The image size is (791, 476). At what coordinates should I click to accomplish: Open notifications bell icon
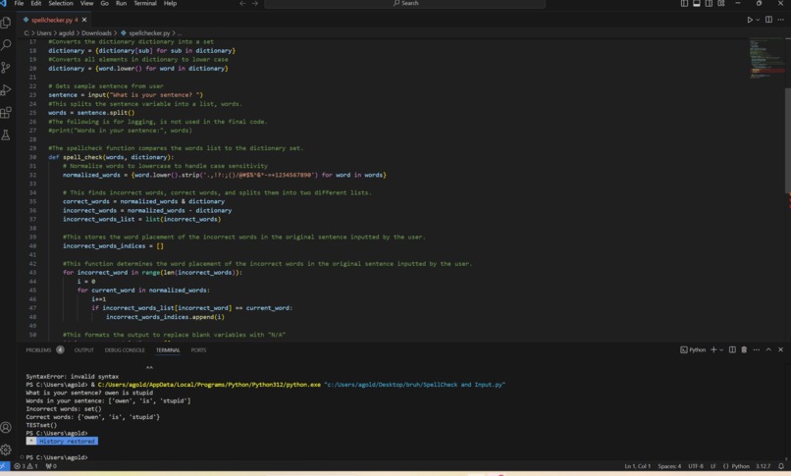point(781,466)
